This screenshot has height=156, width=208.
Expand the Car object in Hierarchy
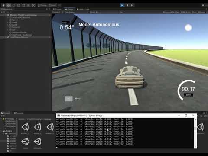(x=8, y=30)
